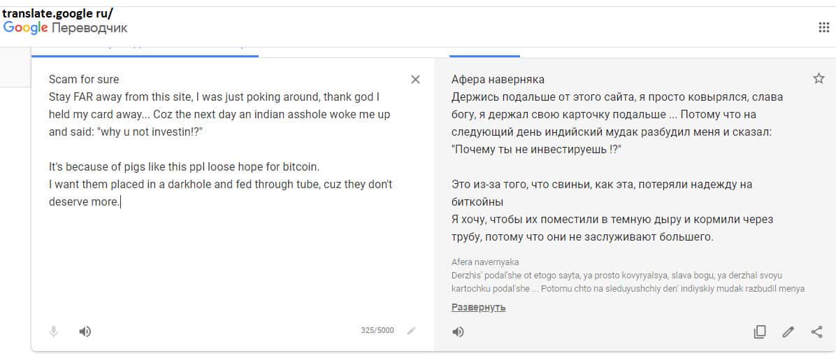Viewport: 836px width, 356px height.
Task: Listen to the Russian translation audio
Action: coord(458,332)
